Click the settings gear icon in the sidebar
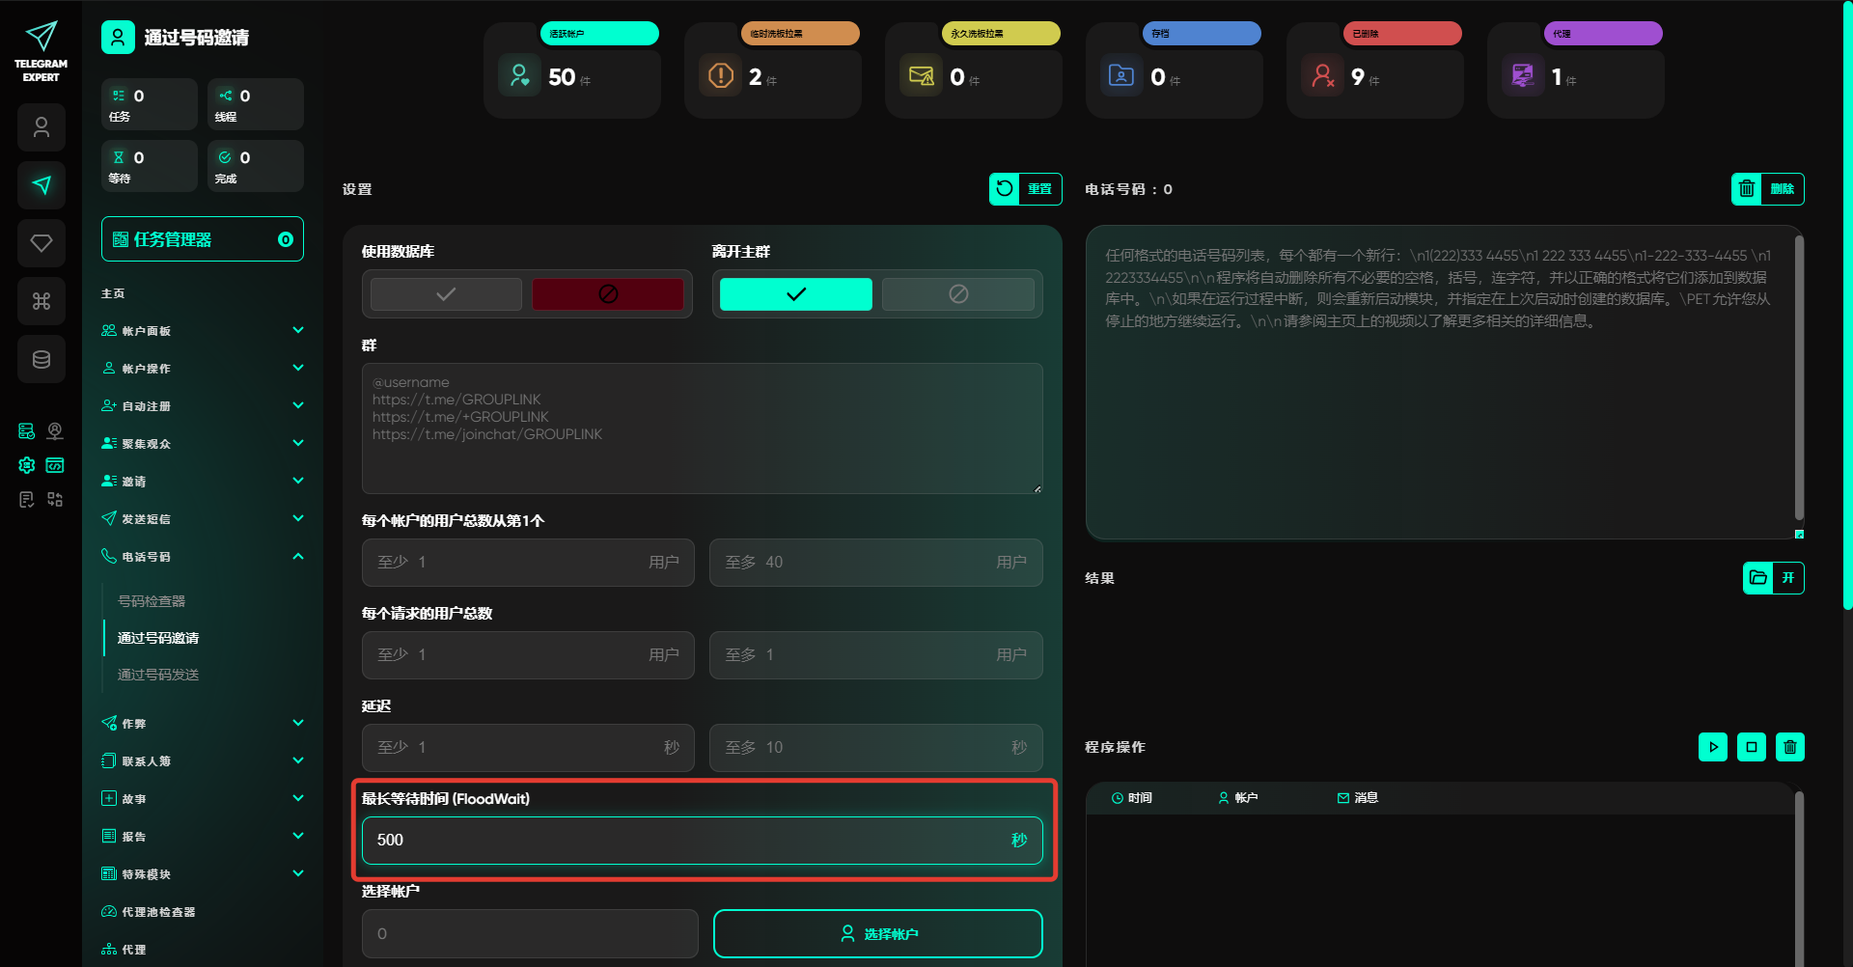 pyautogui.click(x=27, y=465)
